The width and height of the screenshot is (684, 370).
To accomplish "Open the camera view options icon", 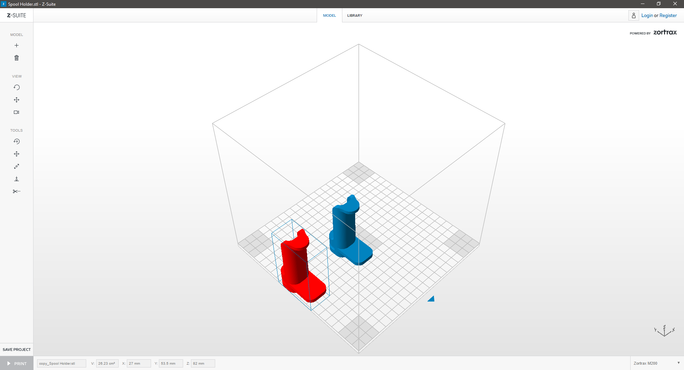I will pyautogui.click(x=16, y=112).
